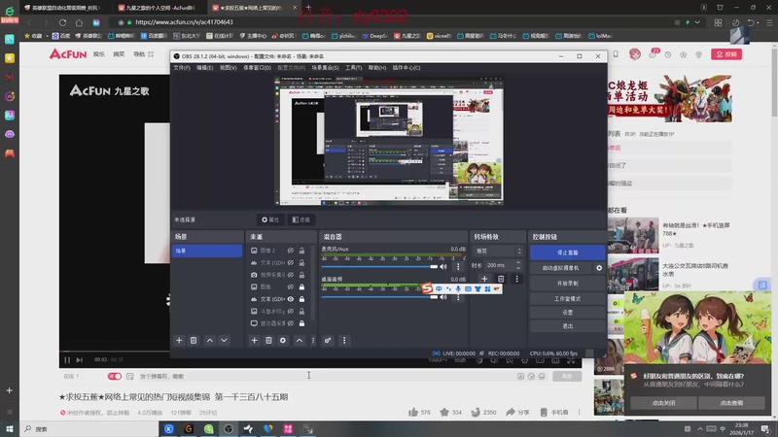Toggle visibility of 显示器采集 source
The width and height of the screenshot is (778, 437).
pos(291,323)
